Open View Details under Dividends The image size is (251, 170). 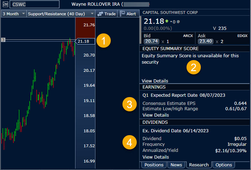(156, 157)
